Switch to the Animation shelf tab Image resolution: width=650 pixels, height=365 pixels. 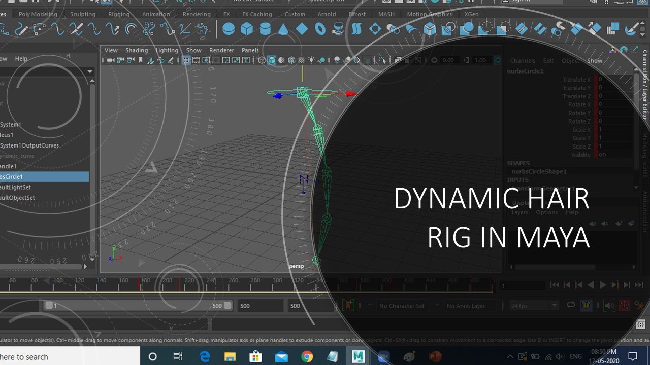[156, 14]
